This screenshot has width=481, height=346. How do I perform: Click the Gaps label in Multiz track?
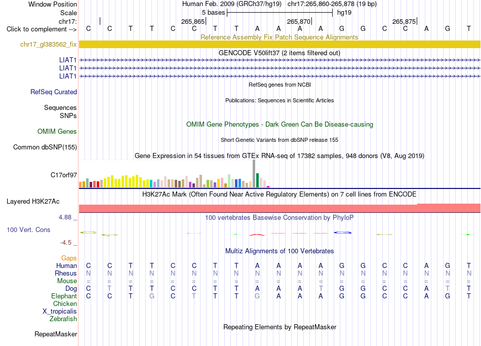tap(69, 258)
